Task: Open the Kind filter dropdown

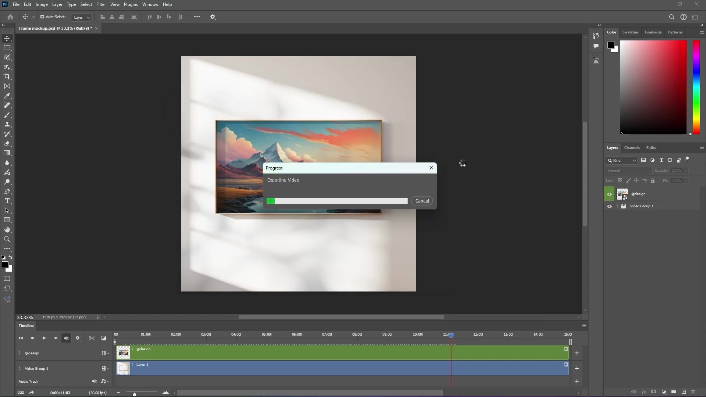Action: [621, 161]
